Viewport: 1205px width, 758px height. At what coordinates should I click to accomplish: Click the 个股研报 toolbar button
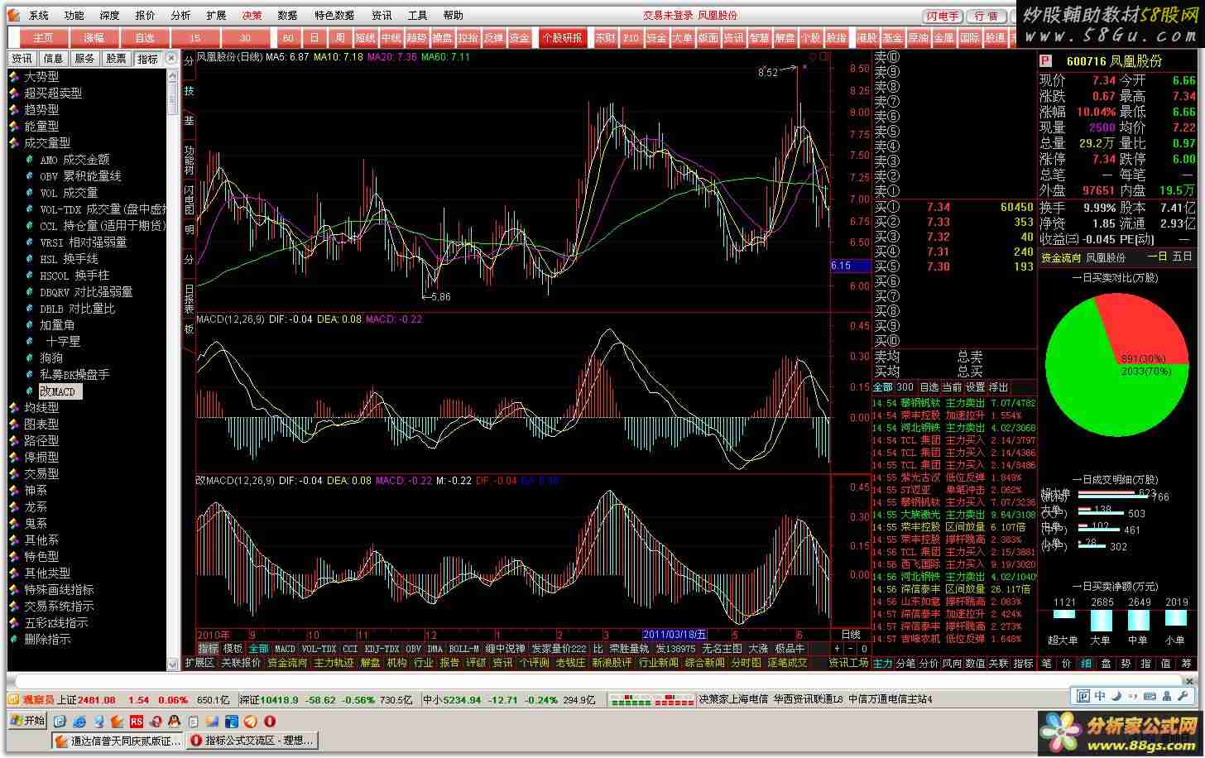tap(563, 38)
